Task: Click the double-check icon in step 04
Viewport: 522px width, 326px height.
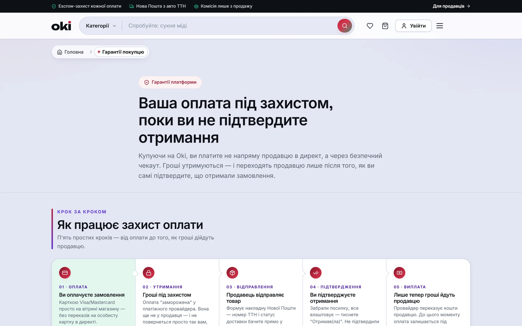Action: 316,273
